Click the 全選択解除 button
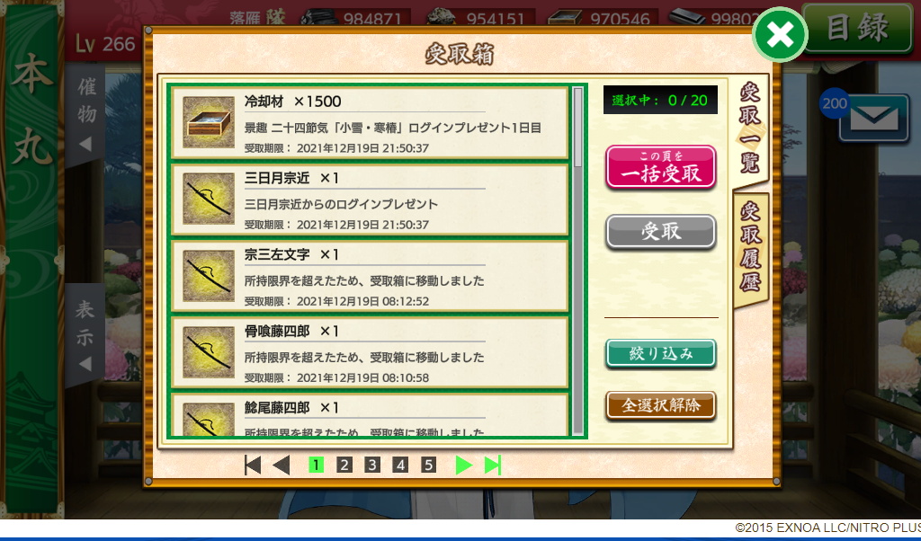 click(661, 405)
